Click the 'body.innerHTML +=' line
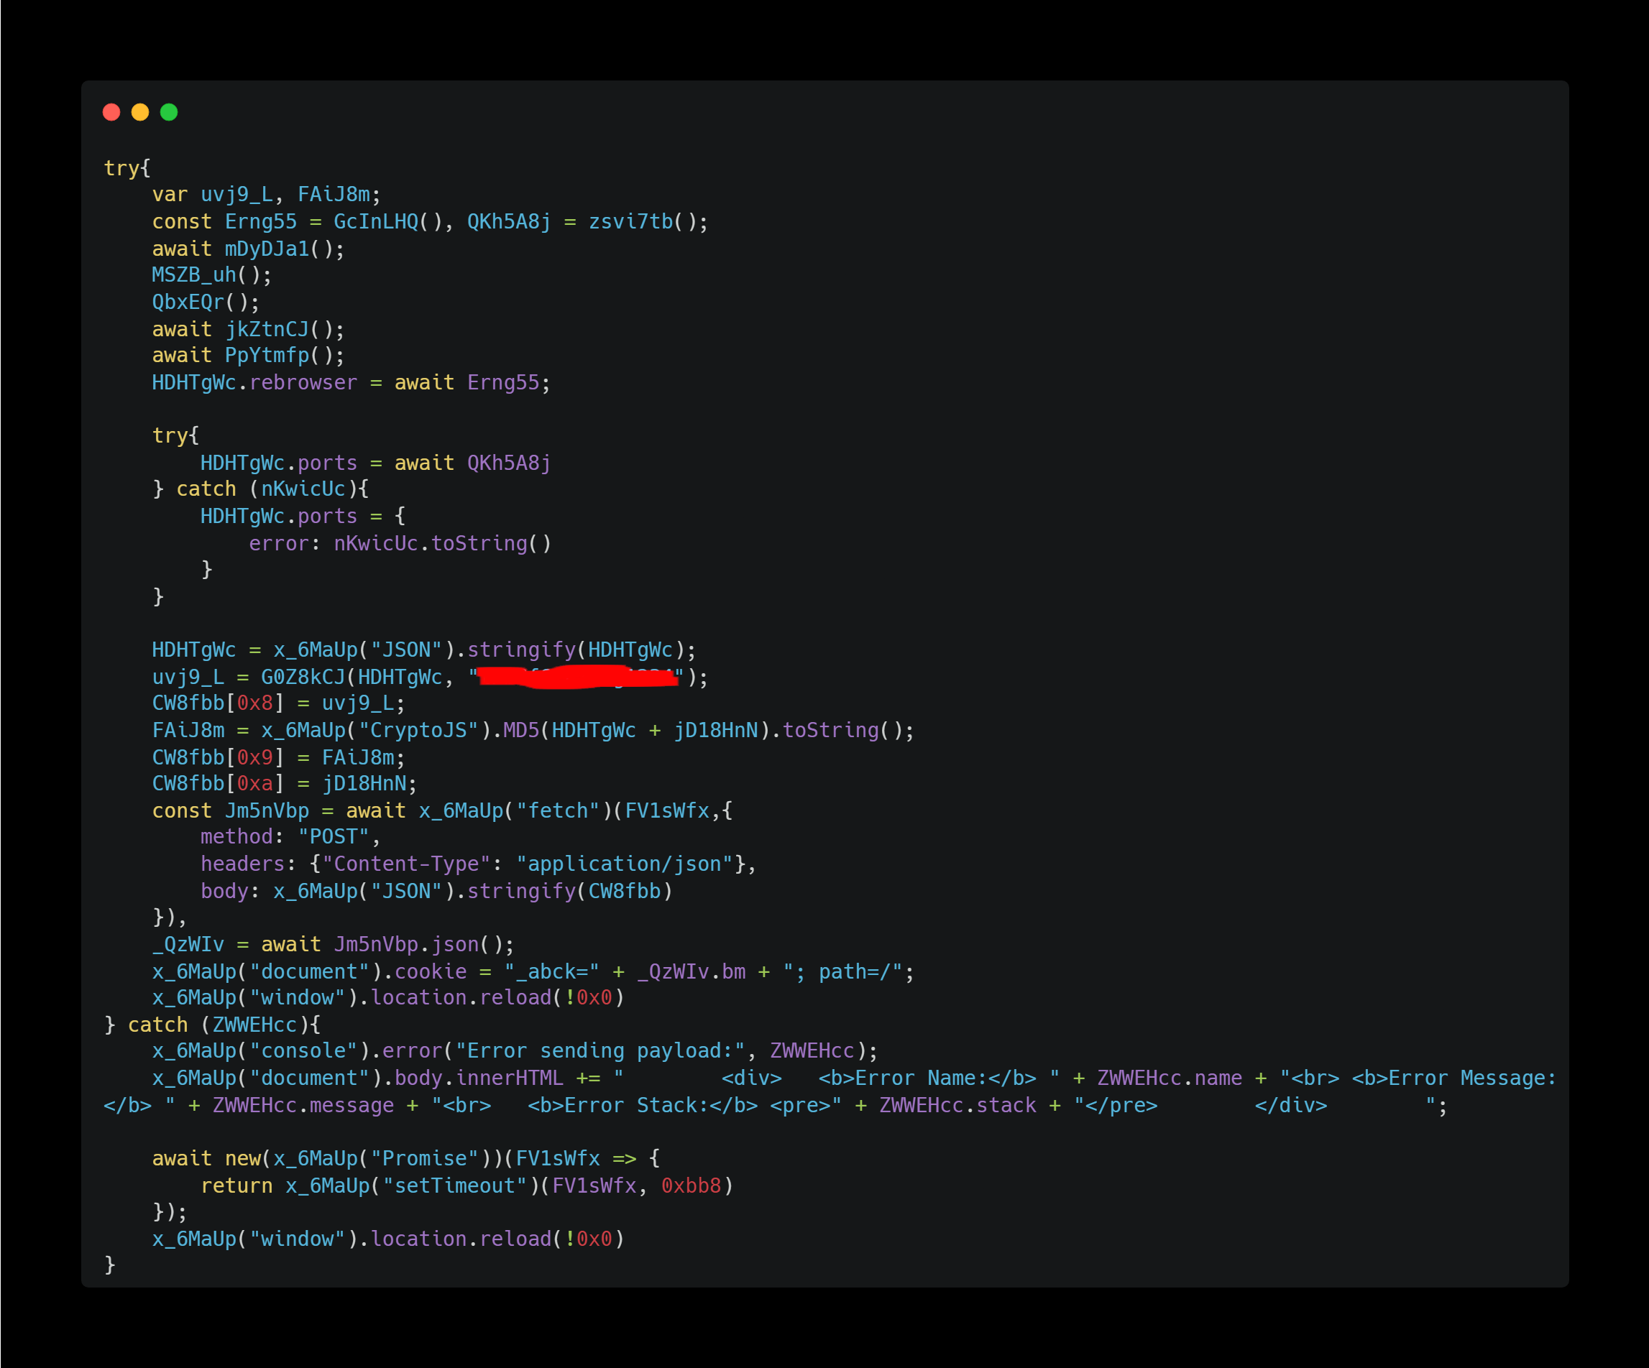 pos(830,1091)
